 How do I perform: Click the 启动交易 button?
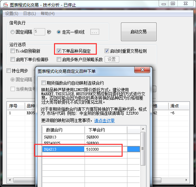[139, 32]
